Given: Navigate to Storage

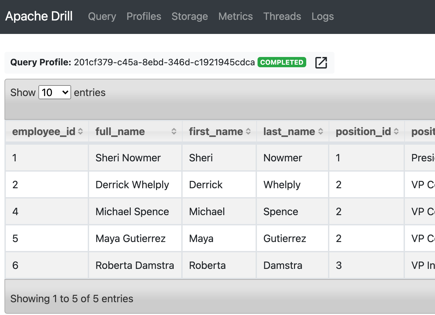Looking at the screenshot, I should point(190,16).
